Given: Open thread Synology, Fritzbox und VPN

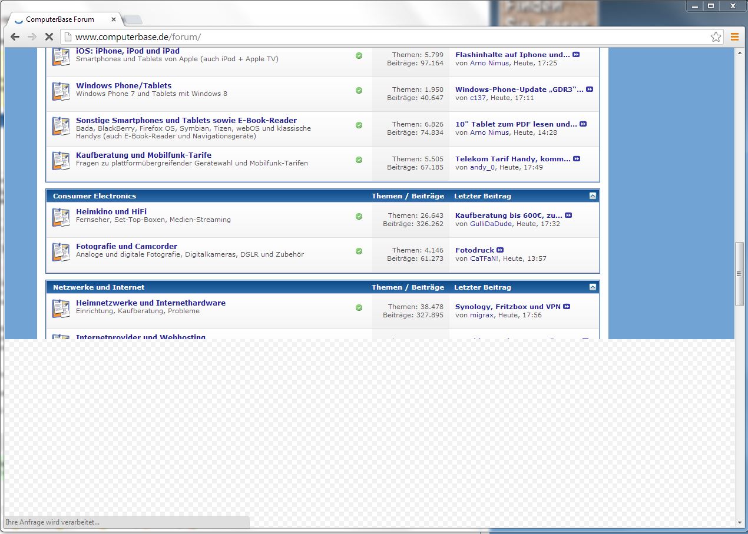Looking at the screenshot, I should click(508, 307).
